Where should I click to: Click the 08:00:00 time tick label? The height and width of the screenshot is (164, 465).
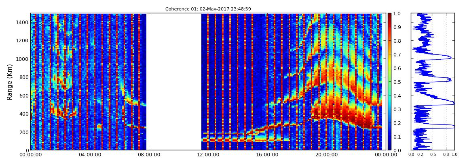click(x=148, y=155)
